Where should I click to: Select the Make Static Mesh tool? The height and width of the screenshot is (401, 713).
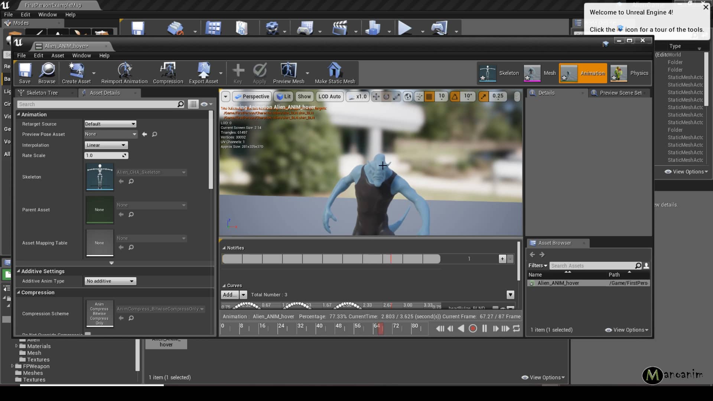(x=334, y=73)
